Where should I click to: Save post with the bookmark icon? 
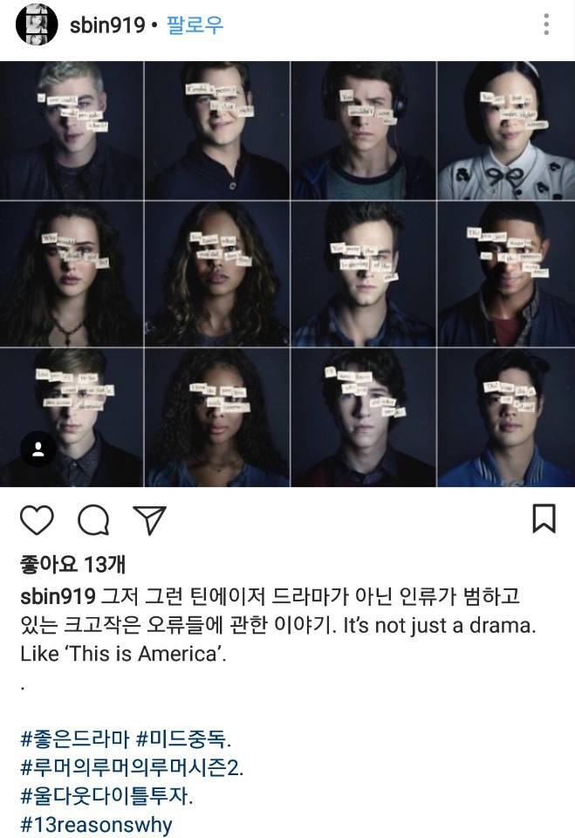544,519
